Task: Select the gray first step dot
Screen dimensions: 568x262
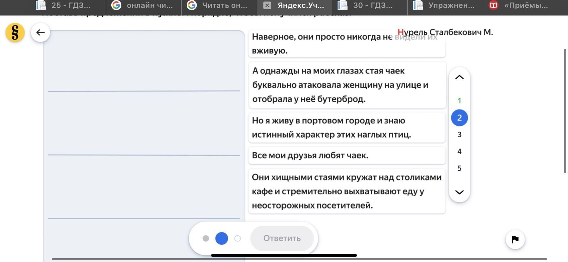Action: pyautogui.click(x=206, y=238)
